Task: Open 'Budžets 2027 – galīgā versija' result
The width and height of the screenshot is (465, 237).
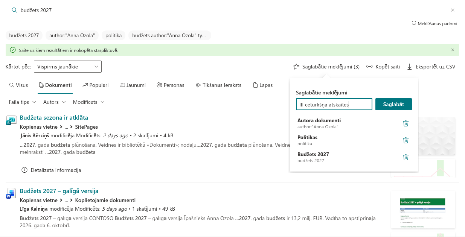Action: (59, 191)
